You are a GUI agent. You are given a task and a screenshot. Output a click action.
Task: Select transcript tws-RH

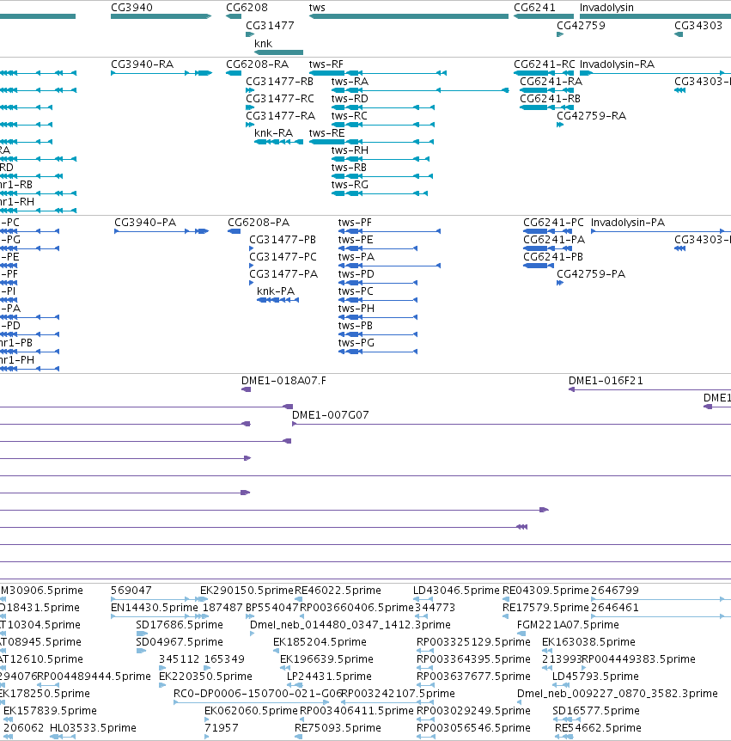(381, 159)
